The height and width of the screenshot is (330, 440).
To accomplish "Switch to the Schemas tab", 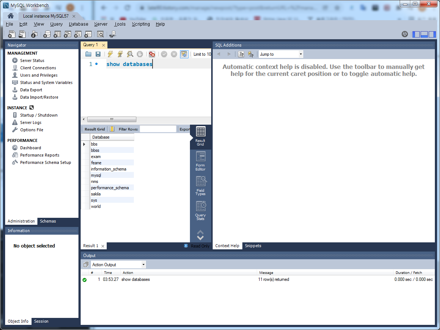I will pos(48,221).
